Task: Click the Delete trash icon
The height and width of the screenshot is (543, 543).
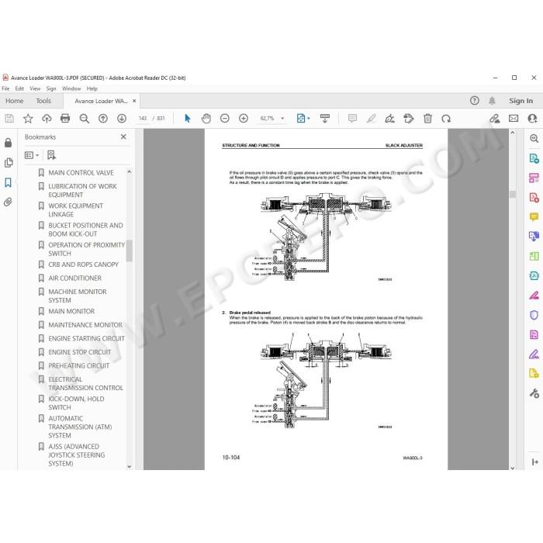Action: [x=427, y=119]
